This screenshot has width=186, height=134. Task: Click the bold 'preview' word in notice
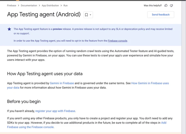tap(57, 29)
